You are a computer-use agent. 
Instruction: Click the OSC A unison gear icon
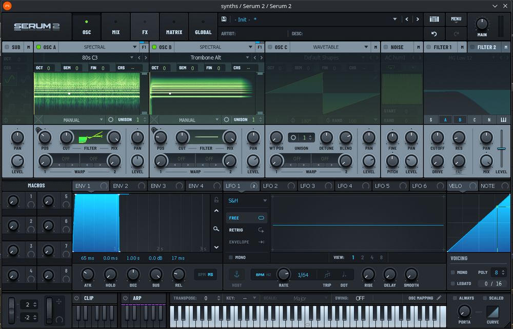(x=111, y=119)
